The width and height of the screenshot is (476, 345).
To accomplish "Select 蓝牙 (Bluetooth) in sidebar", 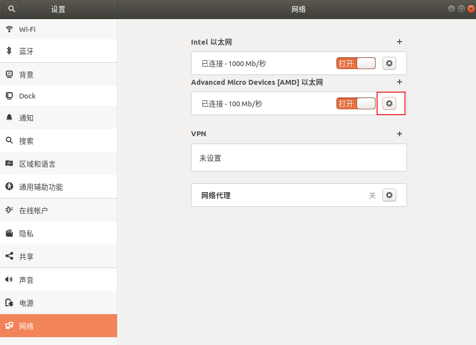I will coord(58,51).
